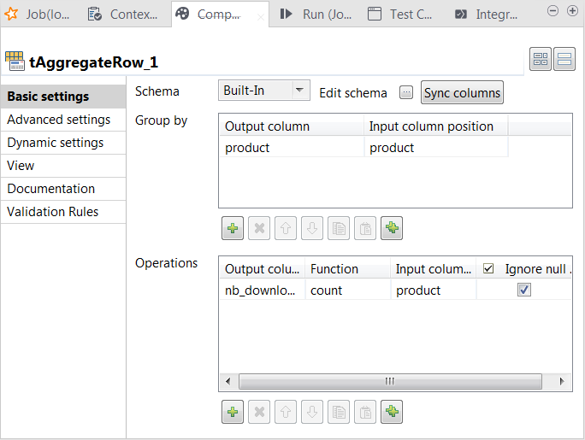The image size is (585, 440).
Task: Click the Edit schema ellipsis button
Action: click(406, 92)
